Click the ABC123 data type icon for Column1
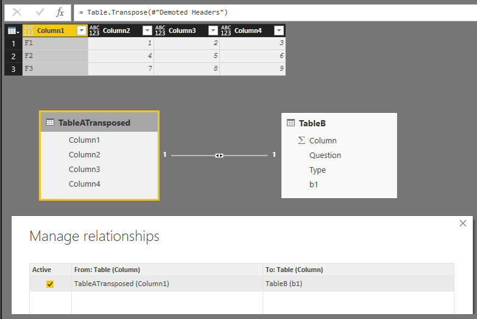The image size is (477, 319). (x=29, y=30)
